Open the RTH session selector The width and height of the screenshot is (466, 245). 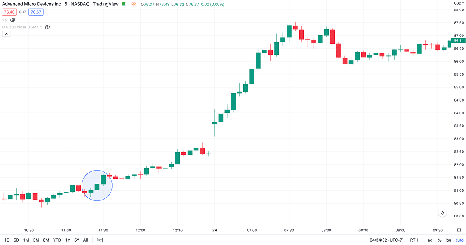tap(414, 240)
